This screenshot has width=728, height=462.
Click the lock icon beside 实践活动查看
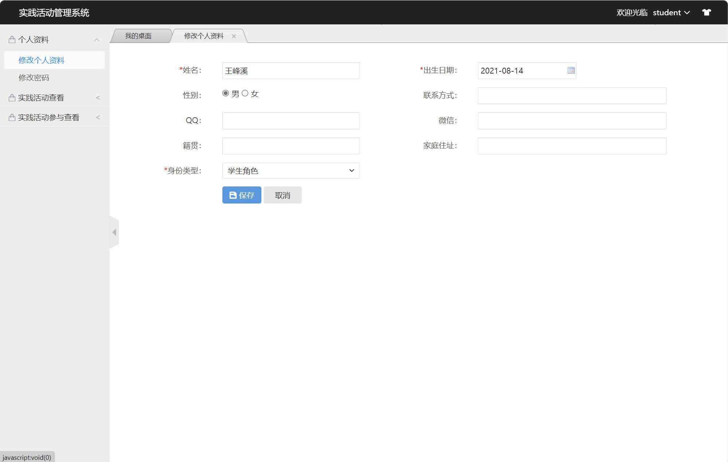pos(11,97)
